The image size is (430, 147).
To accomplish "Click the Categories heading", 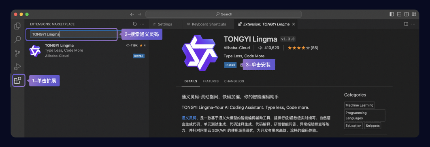I will [355, 95].
